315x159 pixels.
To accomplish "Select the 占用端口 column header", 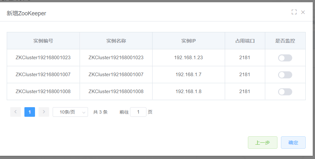I will 245,41.
